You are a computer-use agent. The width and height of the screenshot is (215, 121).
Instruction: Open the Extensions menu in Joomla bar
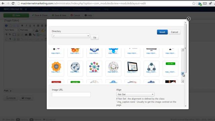click(95, 9)
